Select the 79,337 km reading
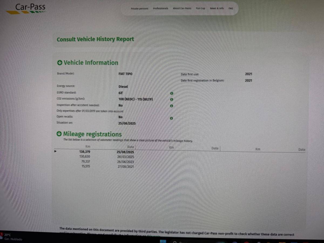The image size is (324, 243). click(86, 161)
